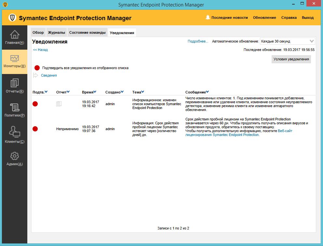Sort by the Сообщение column arrow
The height and width of the screenshot is (246, 323).
point(208,92)
